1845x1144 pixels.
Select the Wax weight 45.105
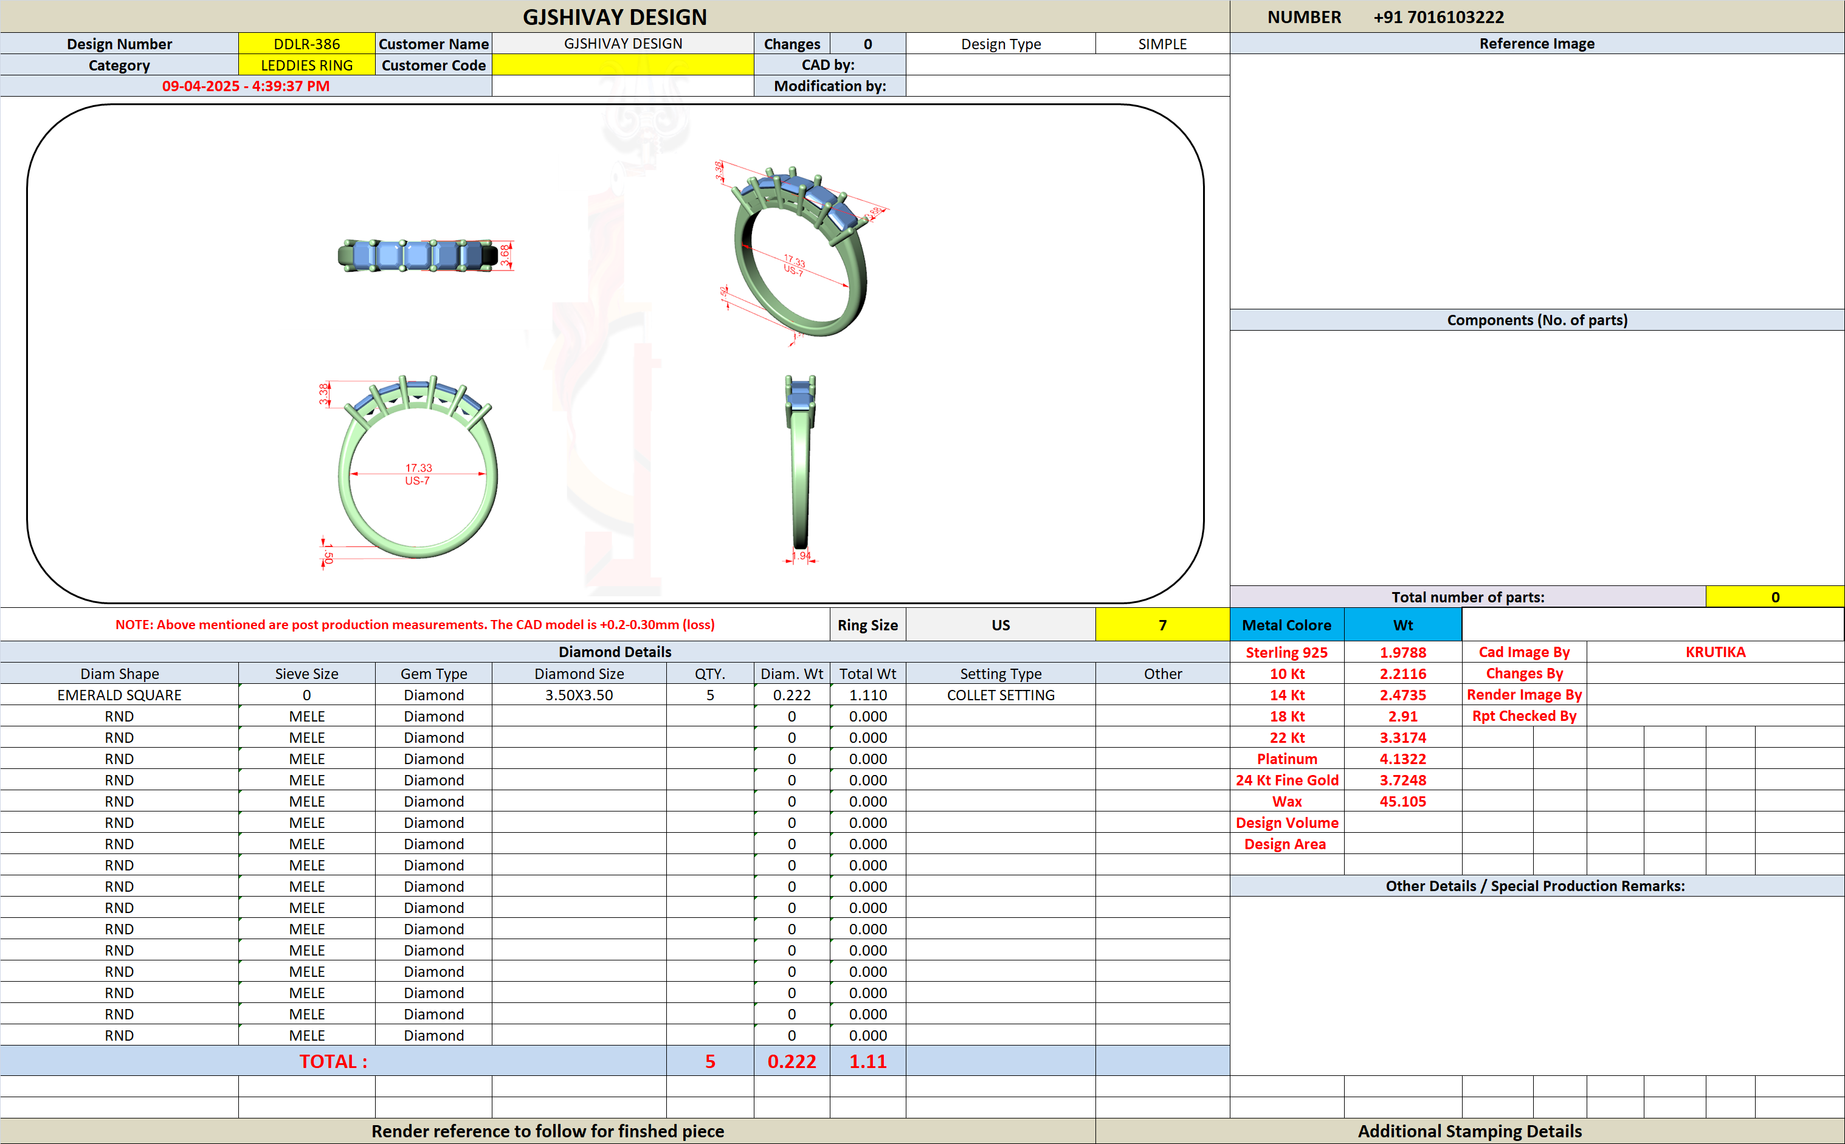(1402, 801)
